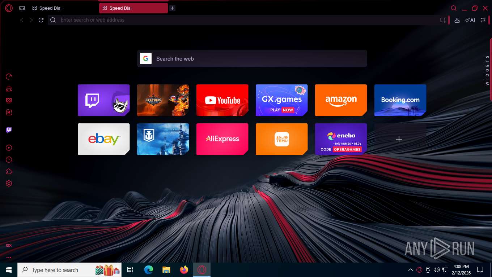Open Extensions puzzle icon in sidebar
This screenshot has width=492, height=277.
[x=9, y=172]
